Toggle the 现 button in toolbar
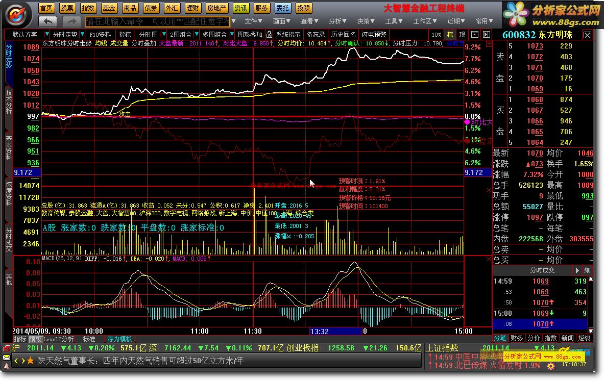605x381 pixels. pyautogui.click(x=462, y=35)
